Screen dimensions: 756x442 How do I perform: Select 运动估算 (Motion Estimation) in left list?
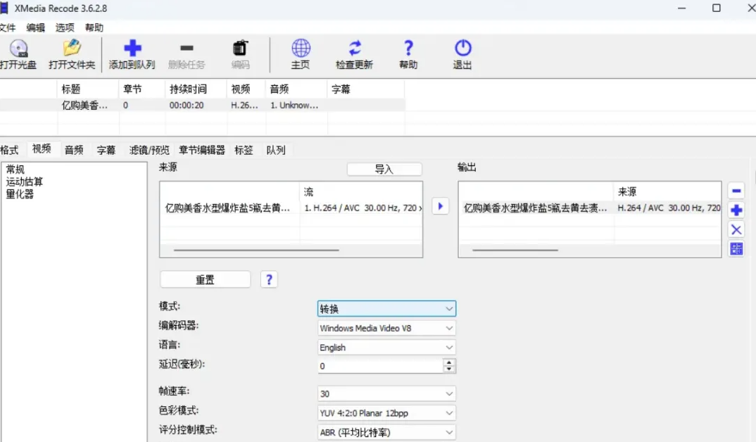click(25, 182)
